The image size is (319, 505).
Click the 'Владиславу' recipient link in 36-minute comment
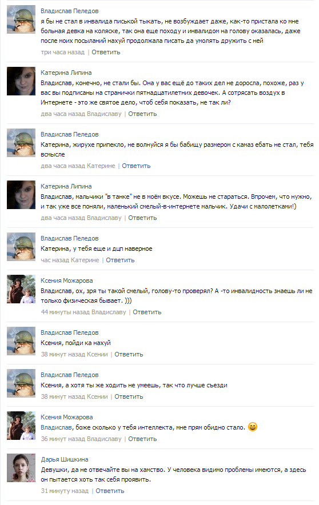click(104, 439)
